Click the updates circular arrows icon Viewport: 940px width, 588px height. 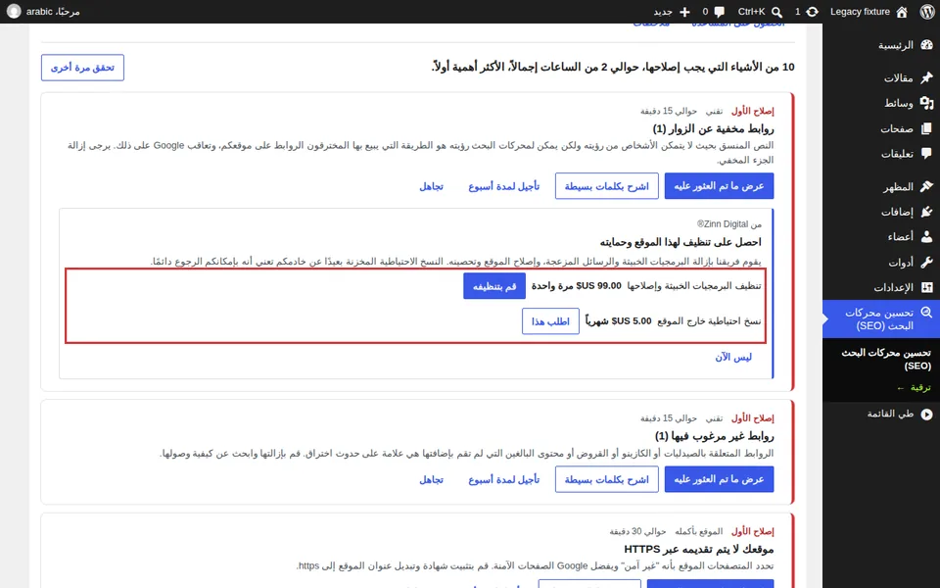point(813,12)
